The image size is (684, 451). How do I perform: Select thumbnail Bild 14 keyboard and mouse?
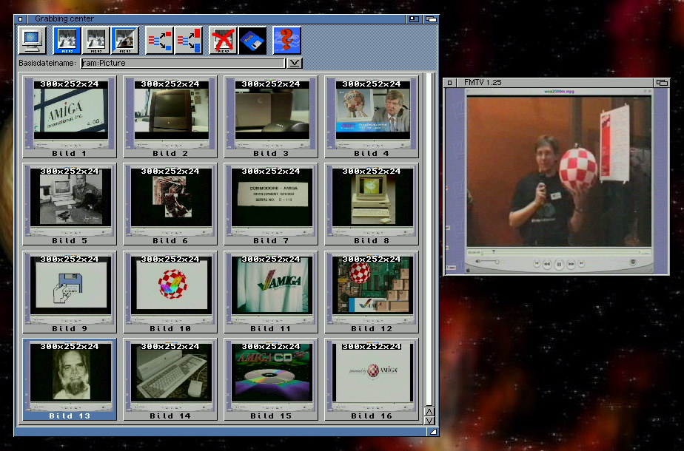(170, 379)
